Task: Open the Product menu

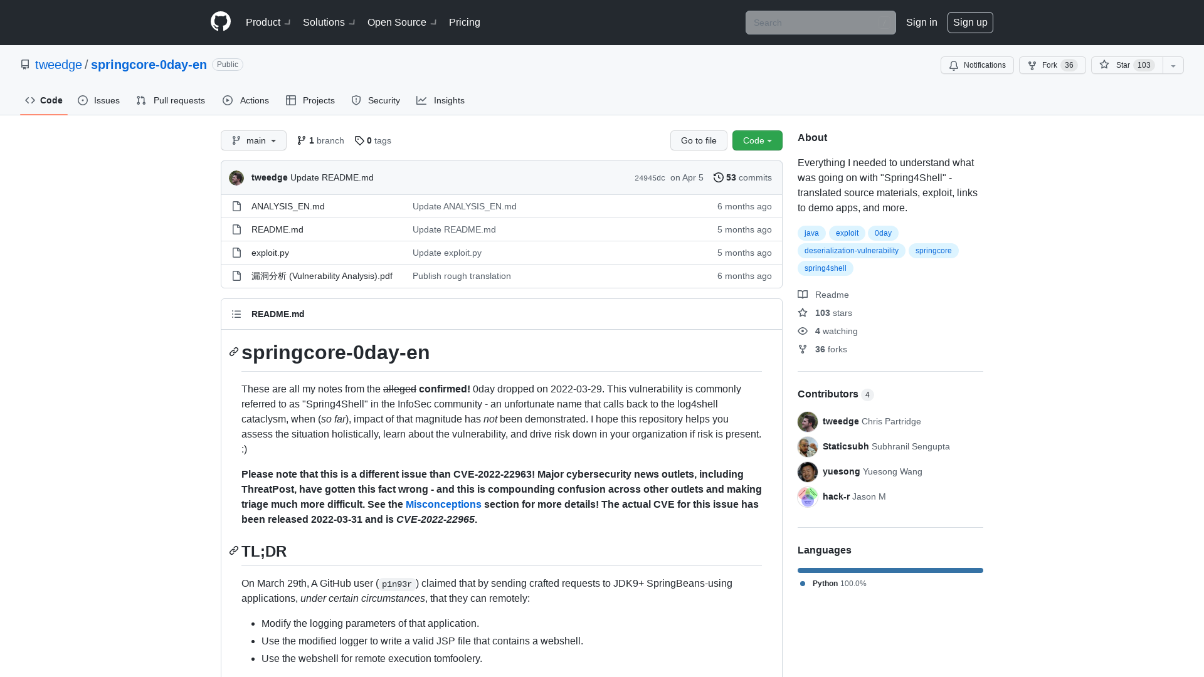Action: [268, 22]
